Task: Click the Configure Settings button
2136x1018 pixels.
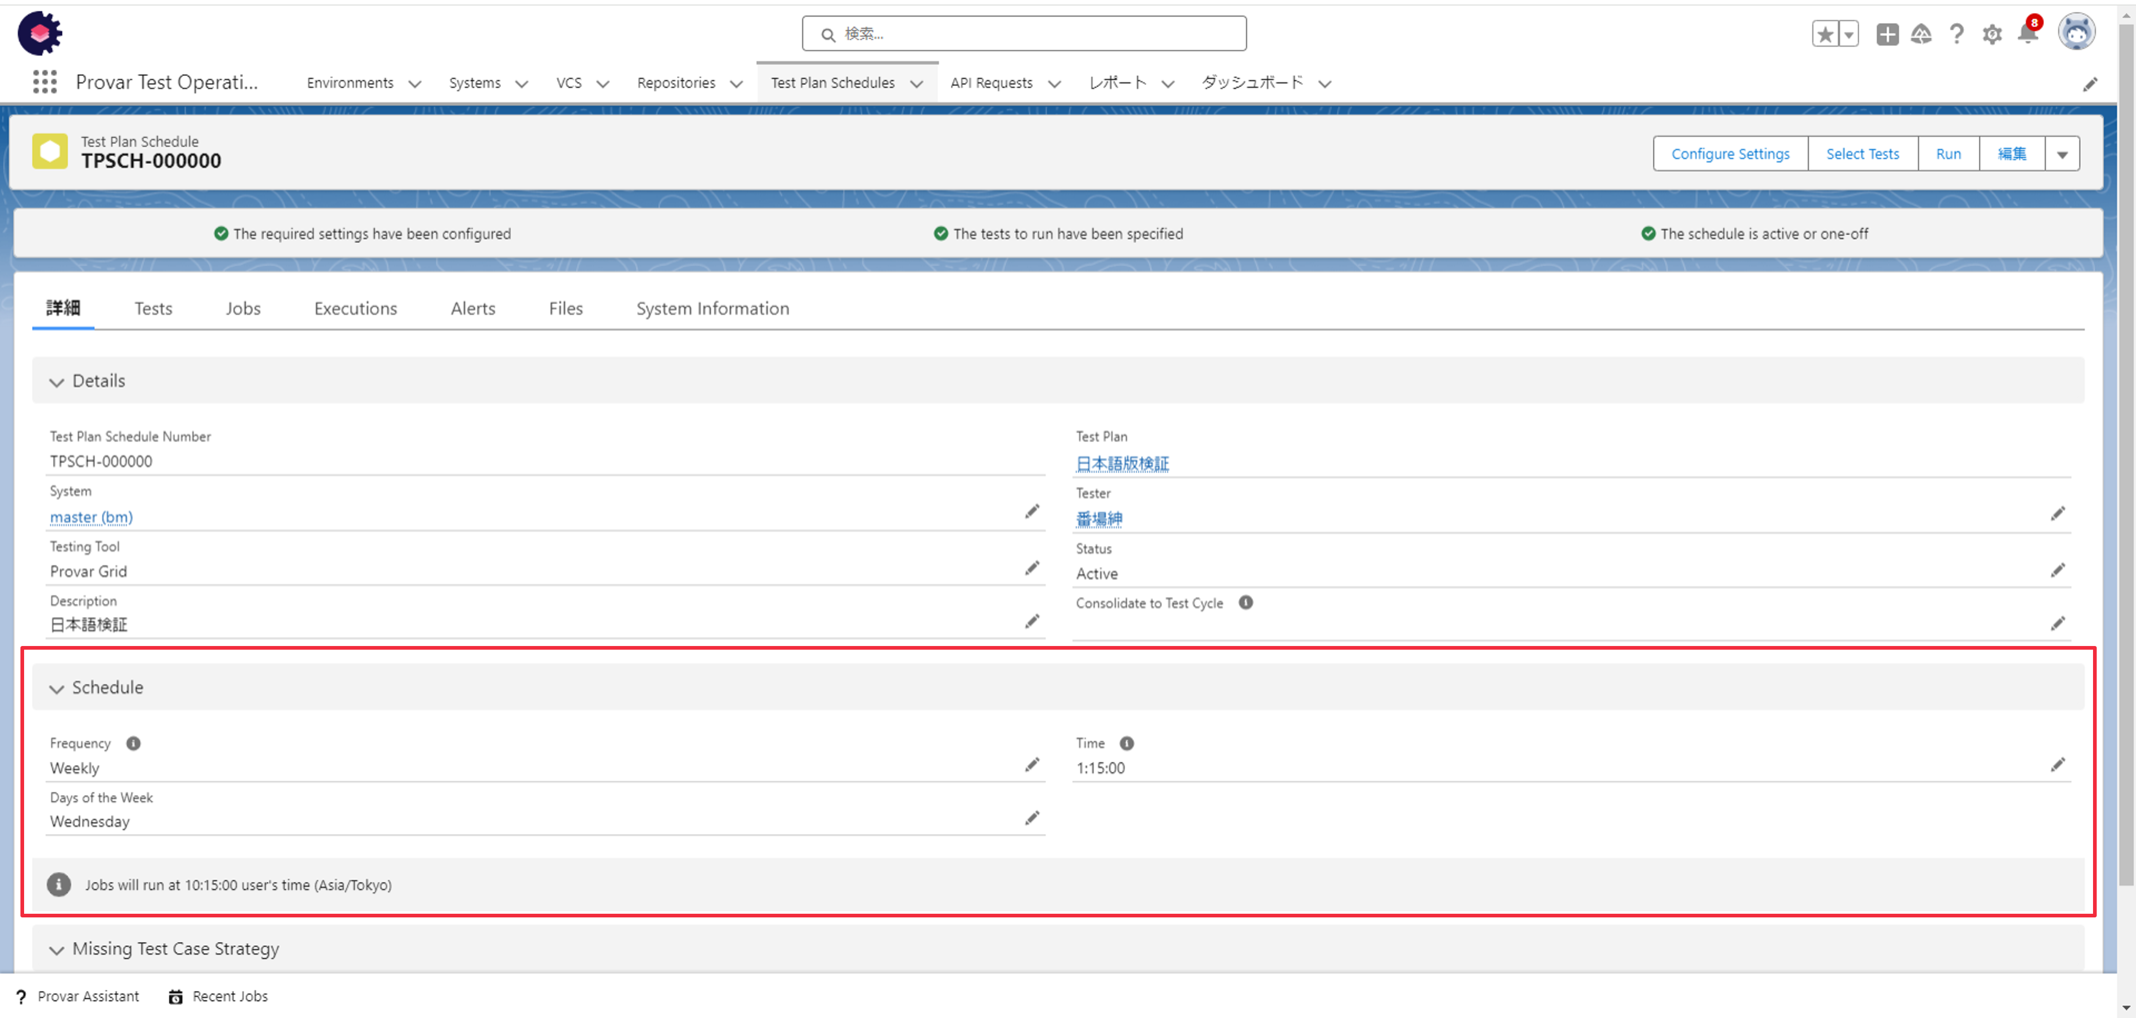Action: click(x=1730, y=154)
